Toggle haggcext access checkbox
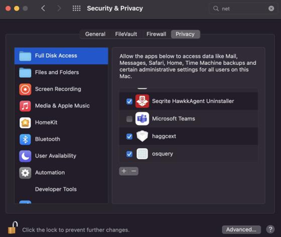Viewport: 281px width, 237px height. tap(129, 136)
